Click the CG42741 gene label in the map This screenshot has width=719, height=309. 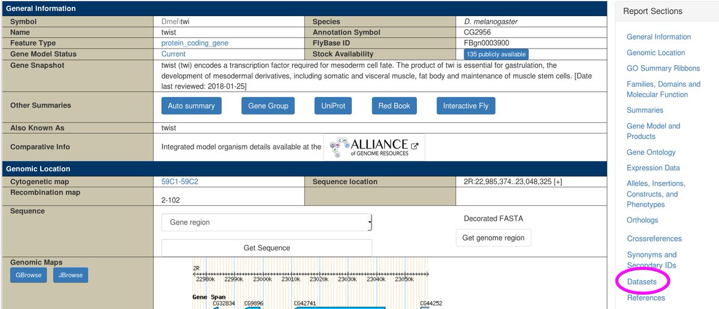(305, 304)
